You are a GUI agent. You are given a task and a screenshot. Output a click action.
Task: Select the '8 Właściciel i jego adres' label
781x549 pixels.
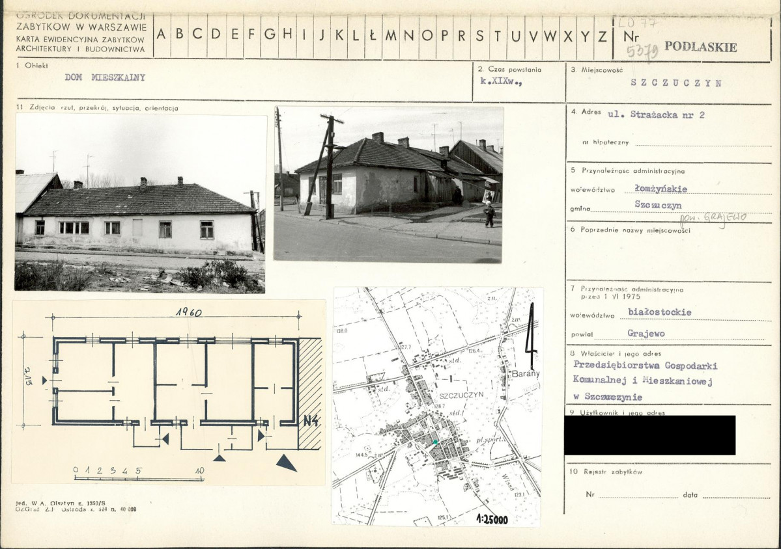click(616, 354)
